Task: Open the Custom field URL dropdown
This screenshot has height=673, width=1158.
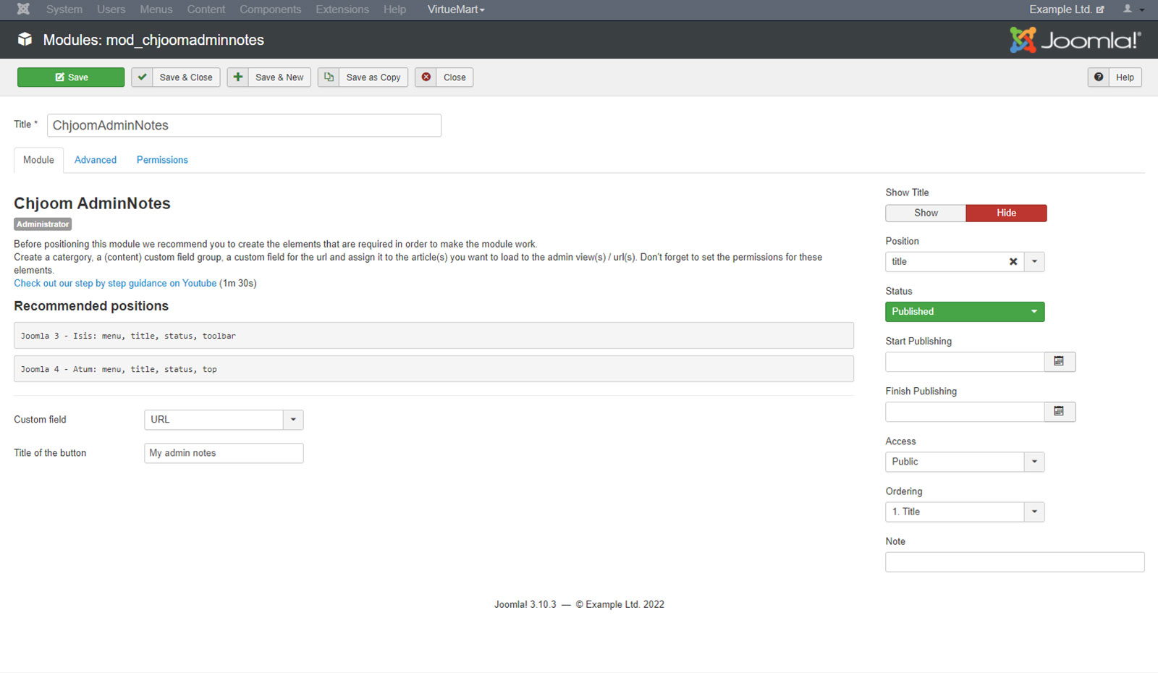Action: [224, 420]
